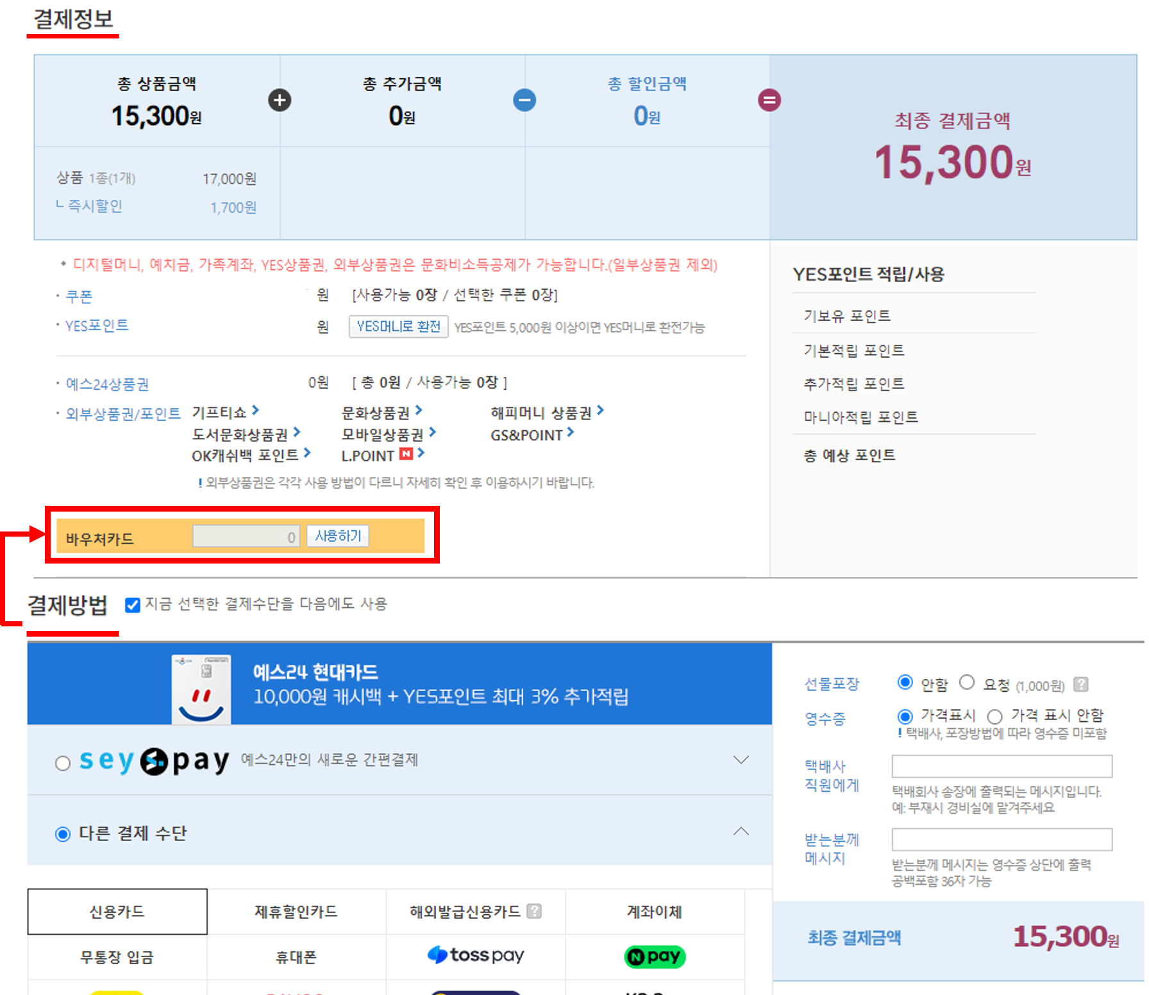This screenshot has height=995, width=1149.
Task: Click the help icon next to 해외발급신용카드
Action: (x=534, y=911)
